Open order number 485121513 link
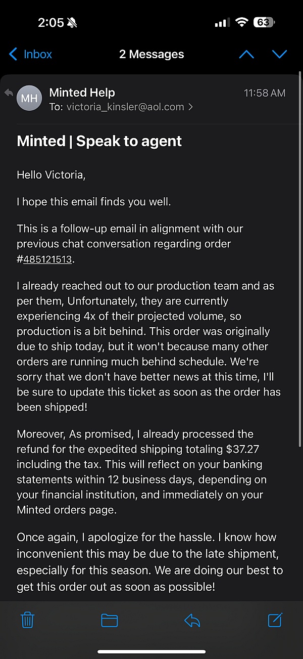The image size is (303, 659). coord(48,259)
